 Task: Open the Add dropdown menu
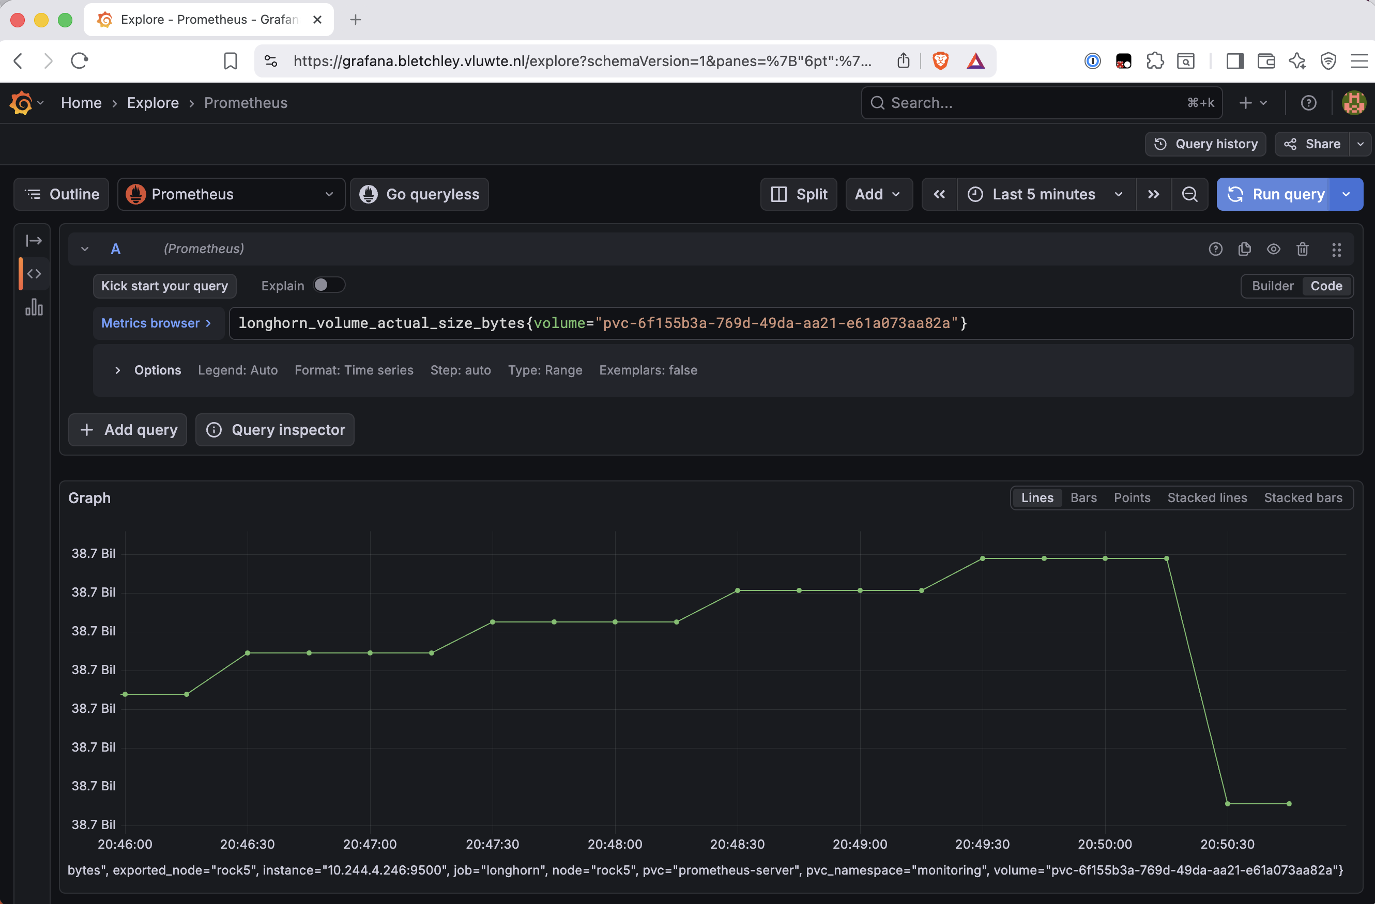879,195
